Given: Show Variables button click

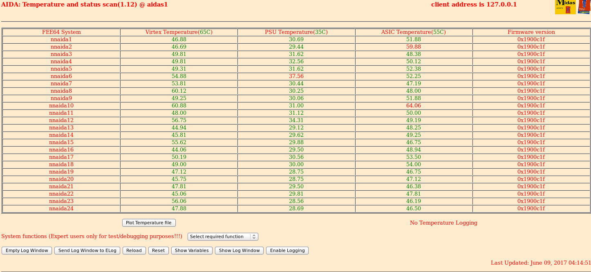Looking at the screenshot, I should [192, 250].
